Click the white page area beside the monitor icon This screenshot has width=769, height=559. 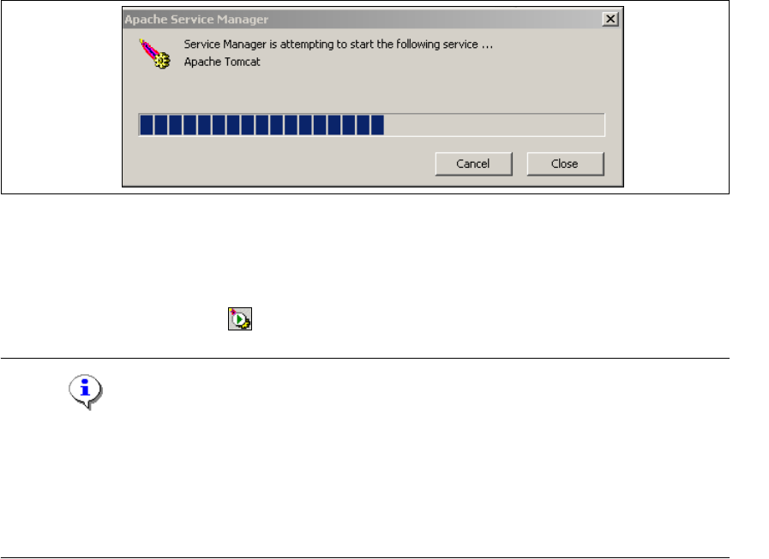pyautogui.click(x=442, y=319)
